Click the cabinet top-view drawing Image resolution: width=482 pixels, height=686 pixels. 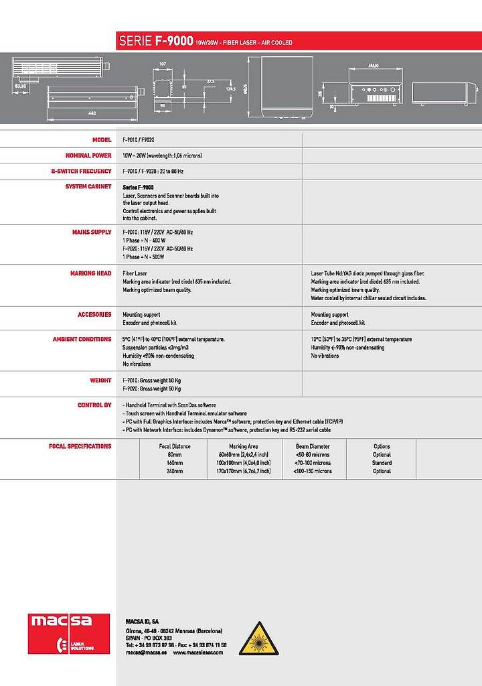287,88
